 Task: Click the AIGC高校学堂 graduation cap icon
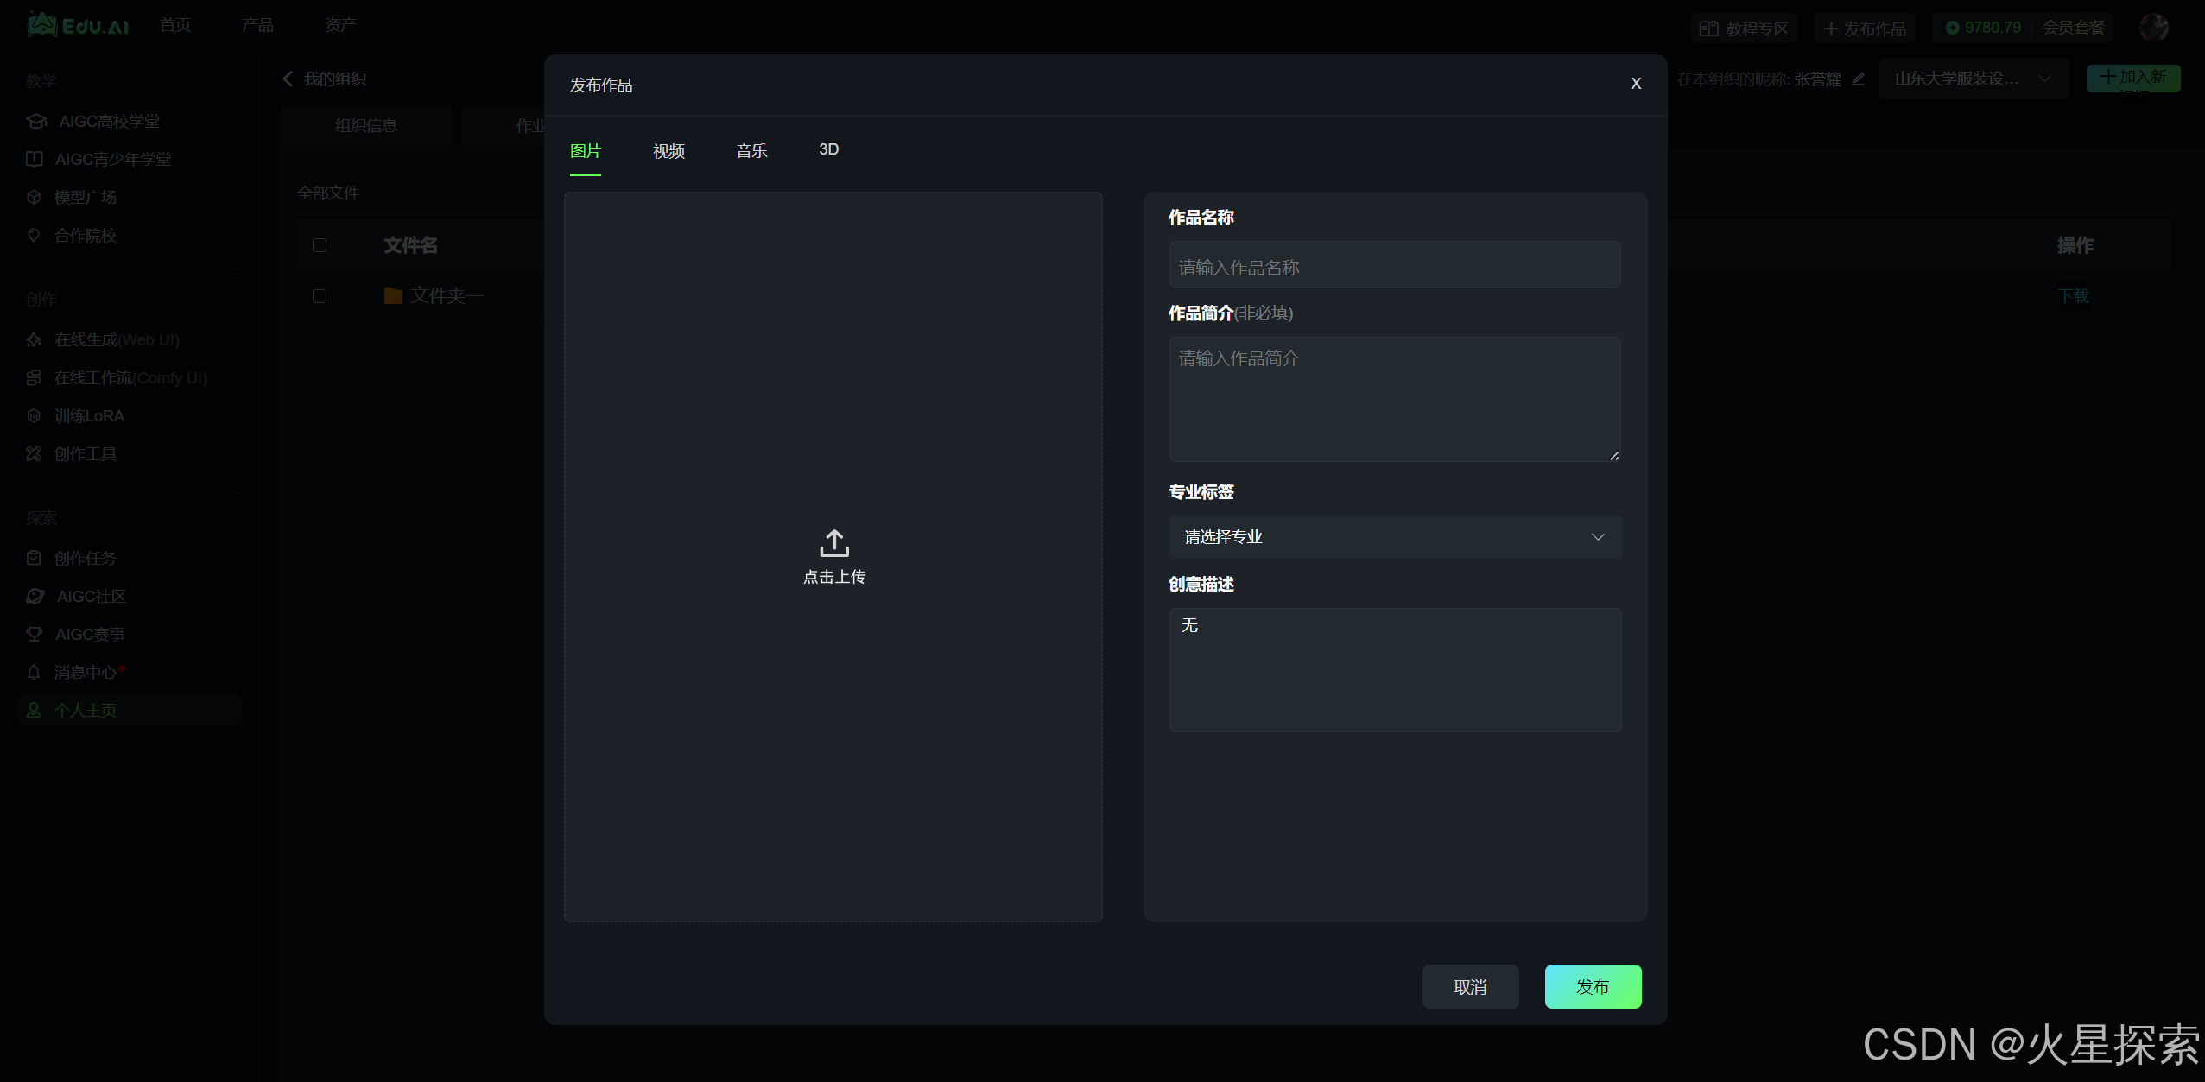click(x=36, y=121)
